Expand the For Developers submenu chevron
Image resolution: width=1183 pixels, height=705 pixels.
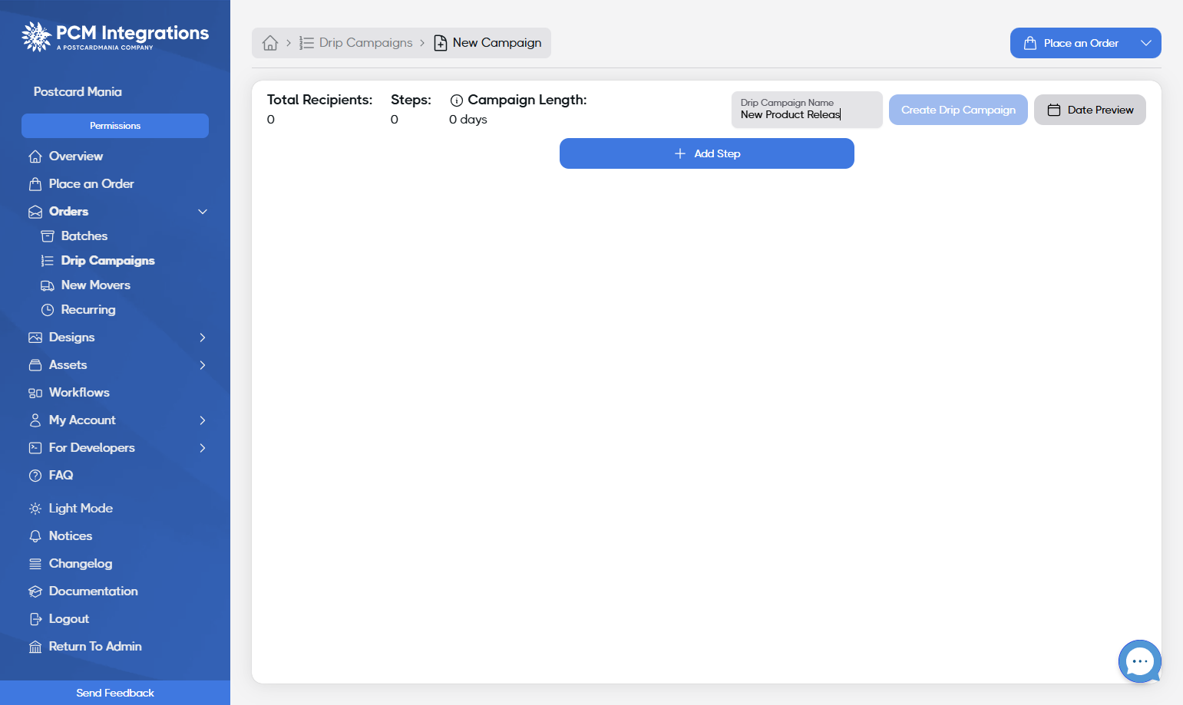[x=203, y=448]
